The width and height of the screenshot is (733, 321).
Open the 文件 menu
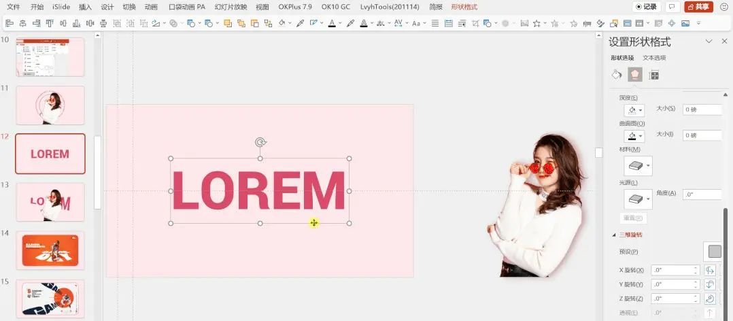click(14, 7)
